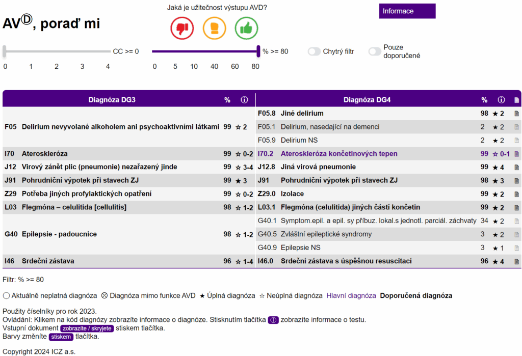522x356 pixels.
Task: Click the info button in the Ovládání instructions
Action: [x=273, y=320]
